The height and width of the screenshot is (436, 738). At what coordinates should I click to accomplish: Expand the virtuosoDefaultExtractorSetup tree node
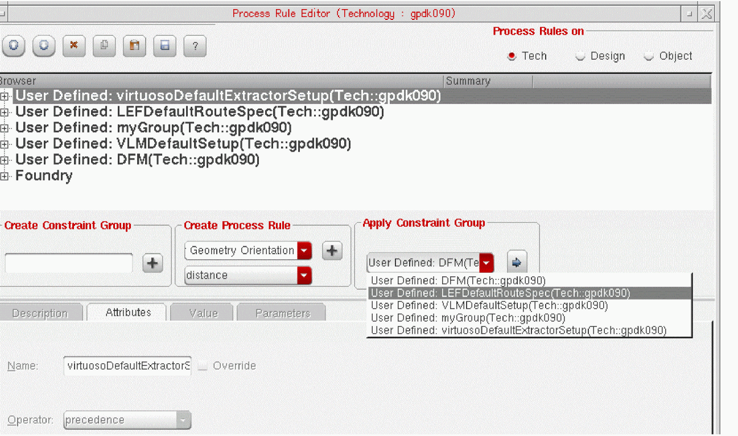(x=5, y=97)
